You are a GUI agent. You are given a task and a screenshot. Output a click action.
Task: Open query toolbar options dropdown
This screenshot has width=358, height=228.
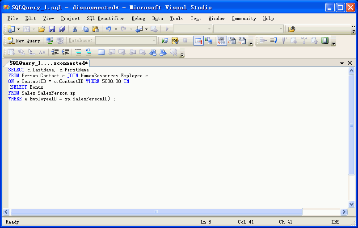click(251, 43)
